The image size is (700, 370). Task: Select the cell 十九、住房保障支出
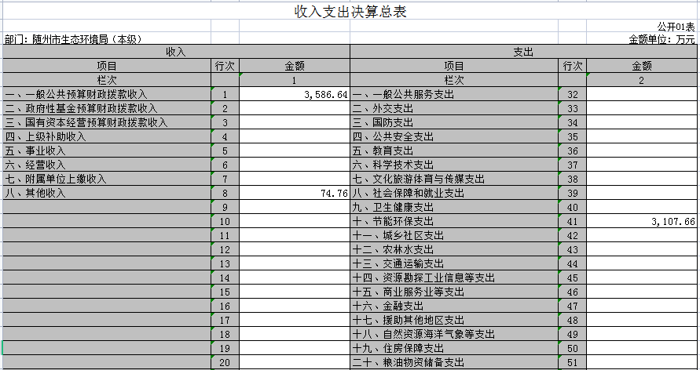(x=454, y=348)
